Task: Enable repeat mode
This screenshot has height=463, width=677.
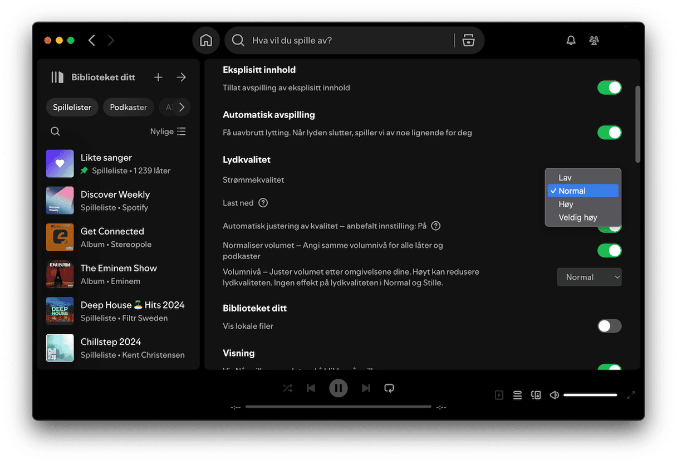Action: click(390, 388)
